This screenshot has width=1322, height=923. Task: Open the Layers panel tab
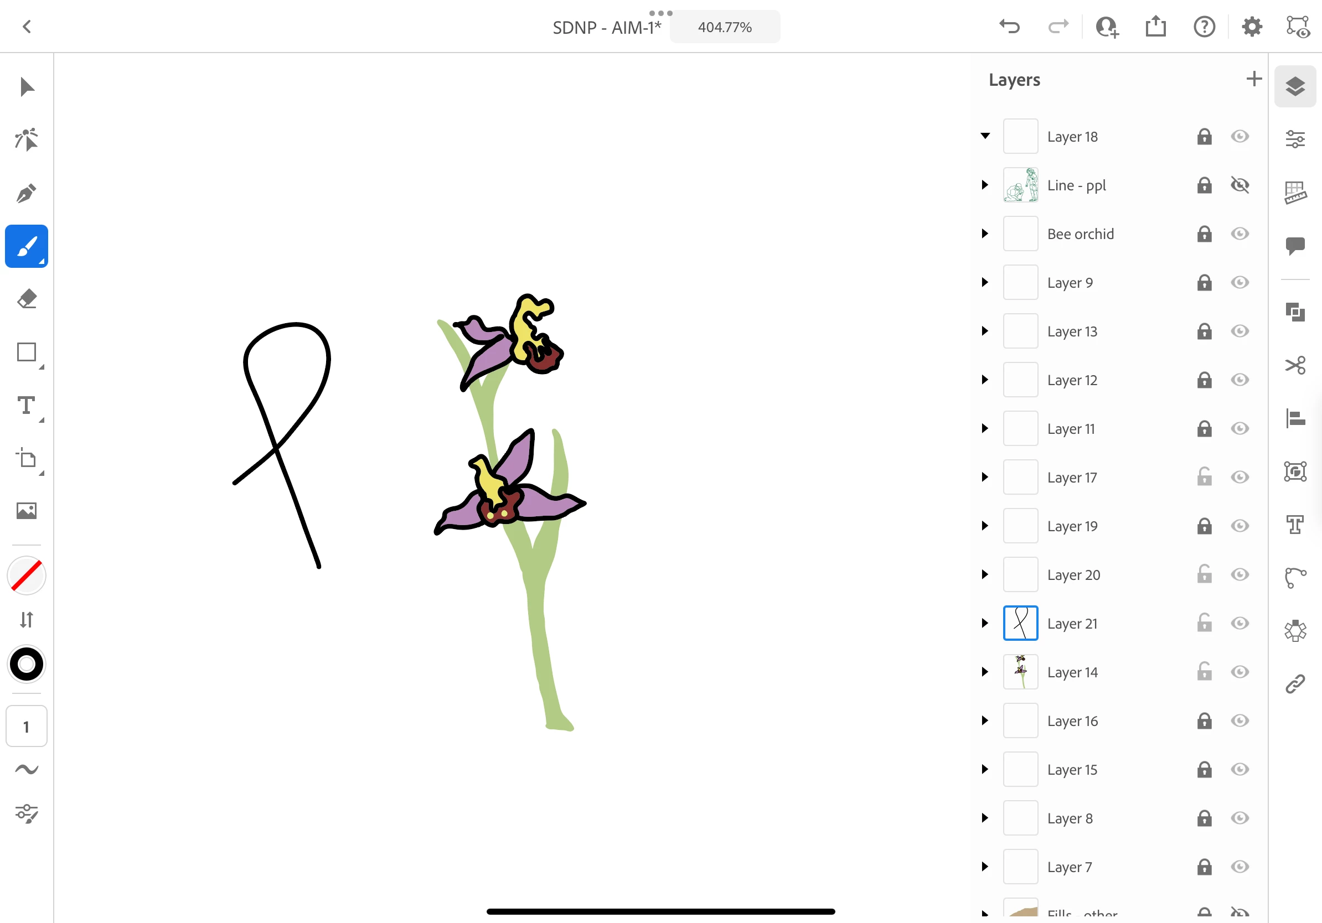pyautogui.click(x=1295, y=86)
